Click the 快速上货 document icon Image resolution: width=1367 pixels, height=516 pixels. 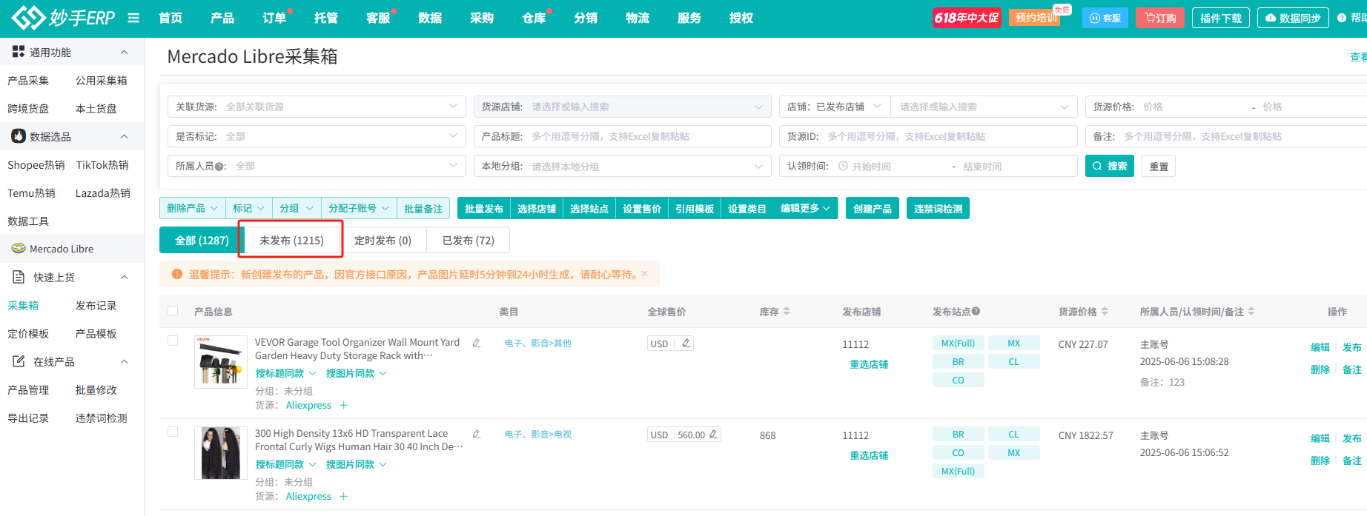(19, 277)
